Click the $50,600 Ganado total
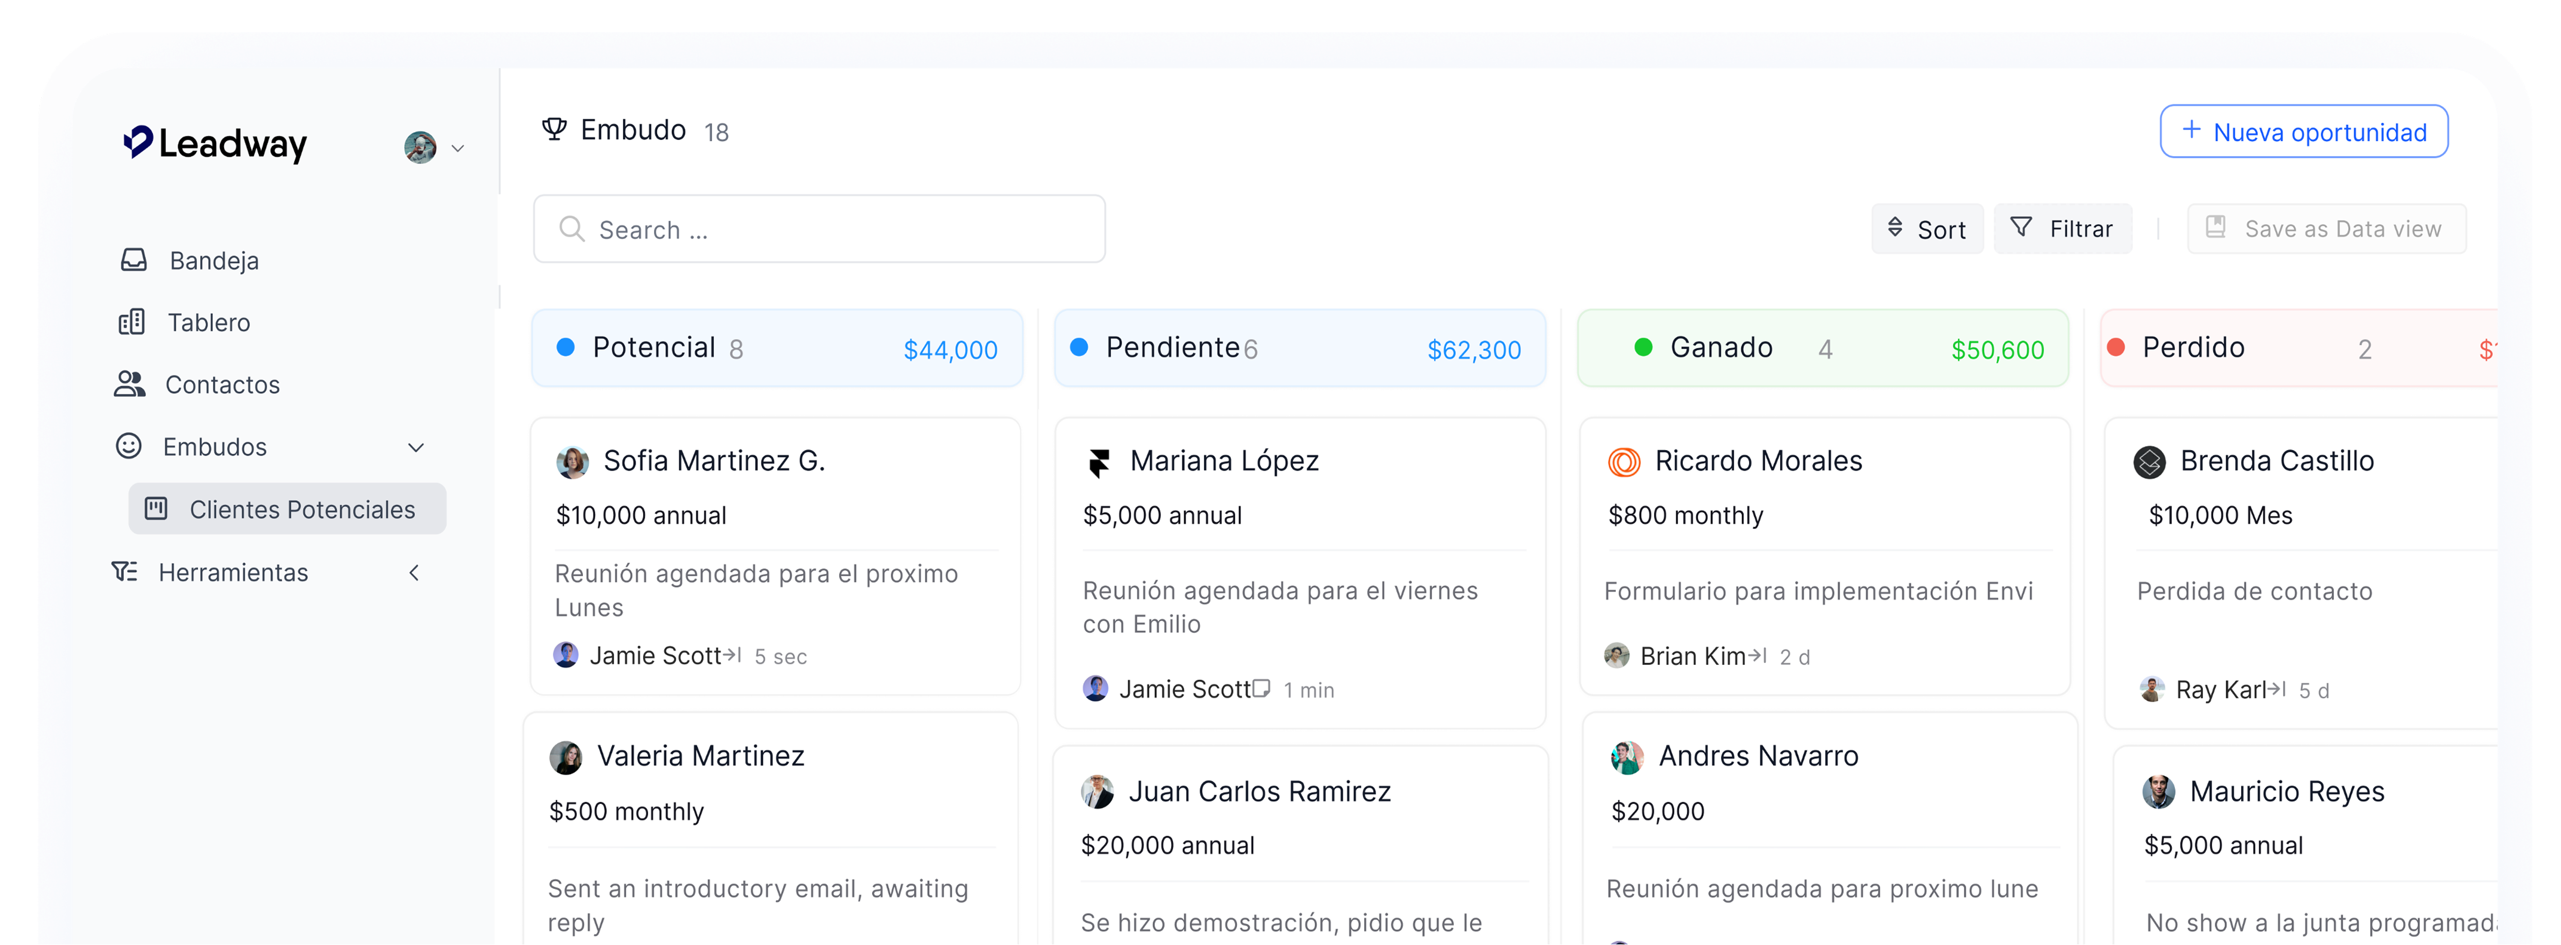 (1998, 350)
